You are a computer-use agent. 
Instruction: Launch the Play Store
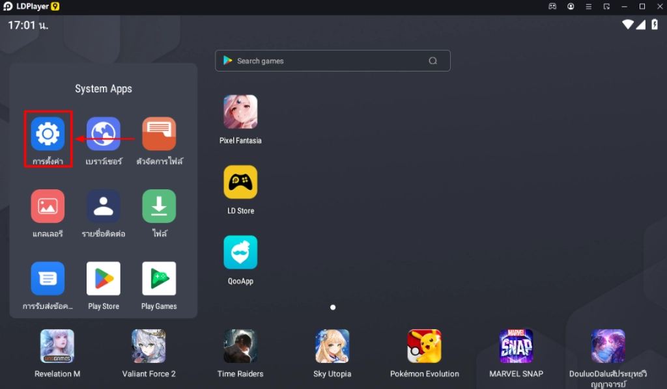point(103,278)
